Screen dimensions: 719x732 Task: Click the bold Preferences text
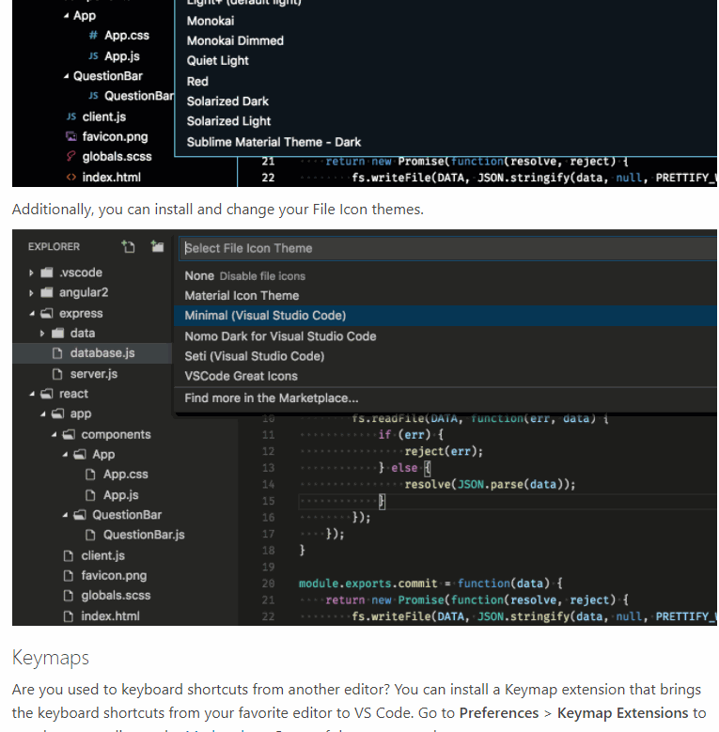[499, 713]
